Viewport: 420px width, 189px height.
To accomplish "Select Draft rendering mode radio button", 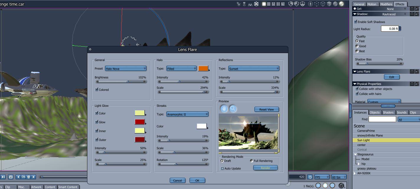I will click(222, 161).
